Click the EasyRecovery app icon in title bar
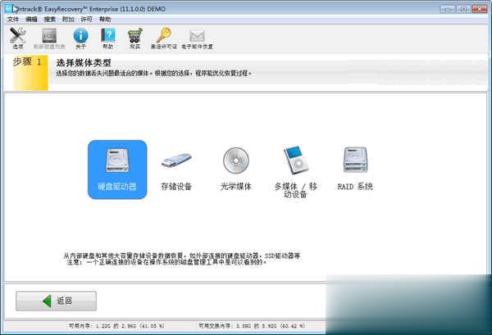 [9, 8]
